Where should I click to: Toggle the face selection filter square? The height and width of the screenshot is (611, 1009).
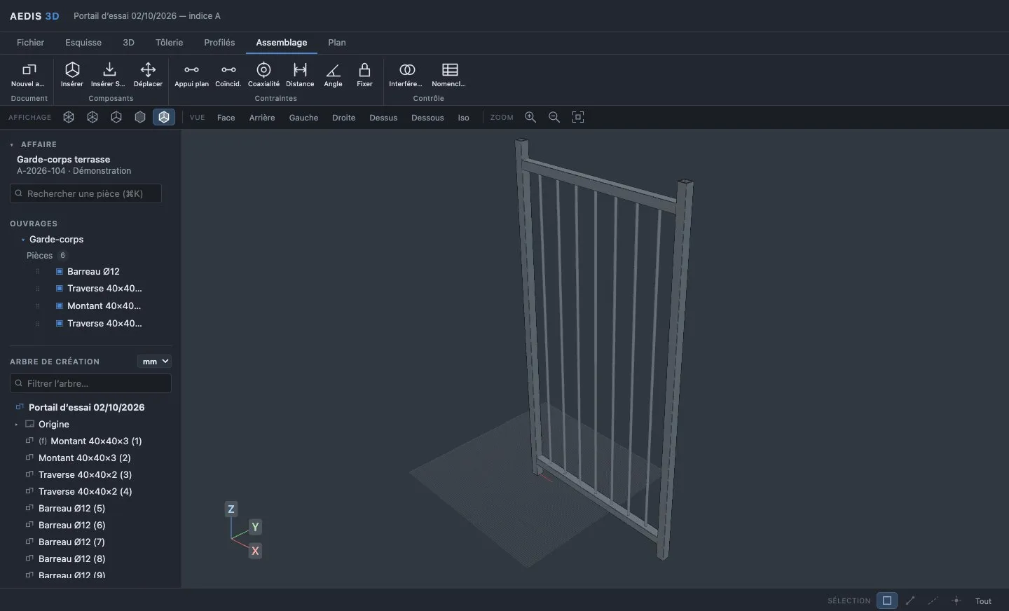pos(887,600)
